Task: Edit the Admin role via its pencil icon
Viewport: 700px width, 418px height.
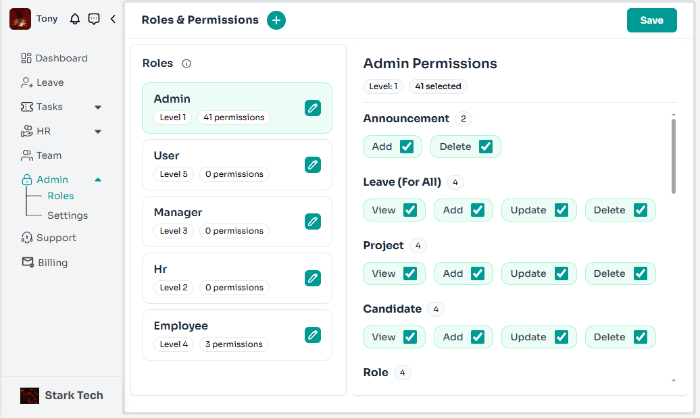Action: point(312,107)
